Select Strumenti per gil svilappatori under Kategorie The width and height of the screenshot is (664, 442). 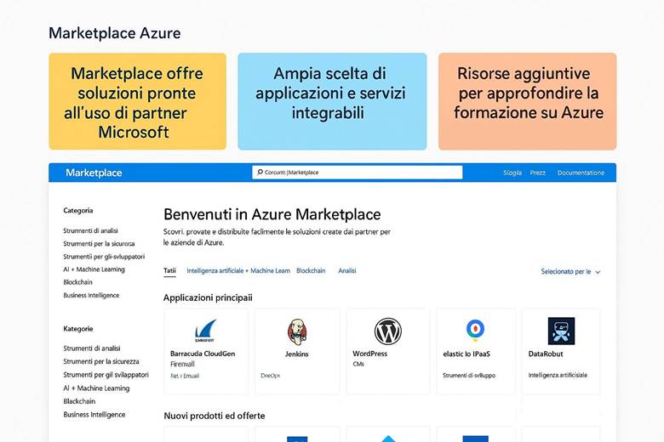click(106, 375)
